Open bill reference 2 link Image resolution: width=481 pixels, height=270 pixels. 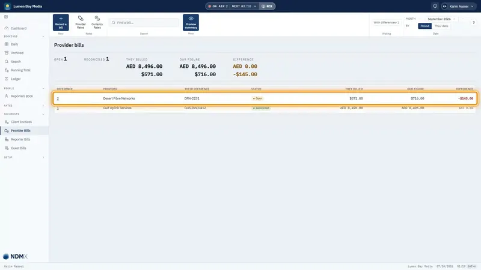58,98
